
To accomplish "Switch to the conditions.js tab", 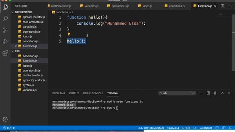I will click(x=175, y=6).
